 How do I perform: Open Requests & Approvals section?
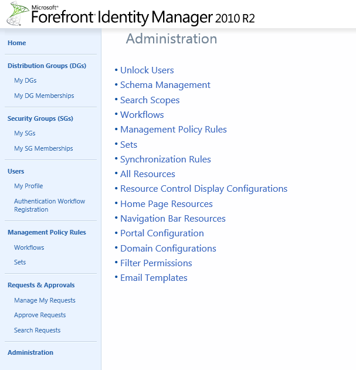click(41, 285)
